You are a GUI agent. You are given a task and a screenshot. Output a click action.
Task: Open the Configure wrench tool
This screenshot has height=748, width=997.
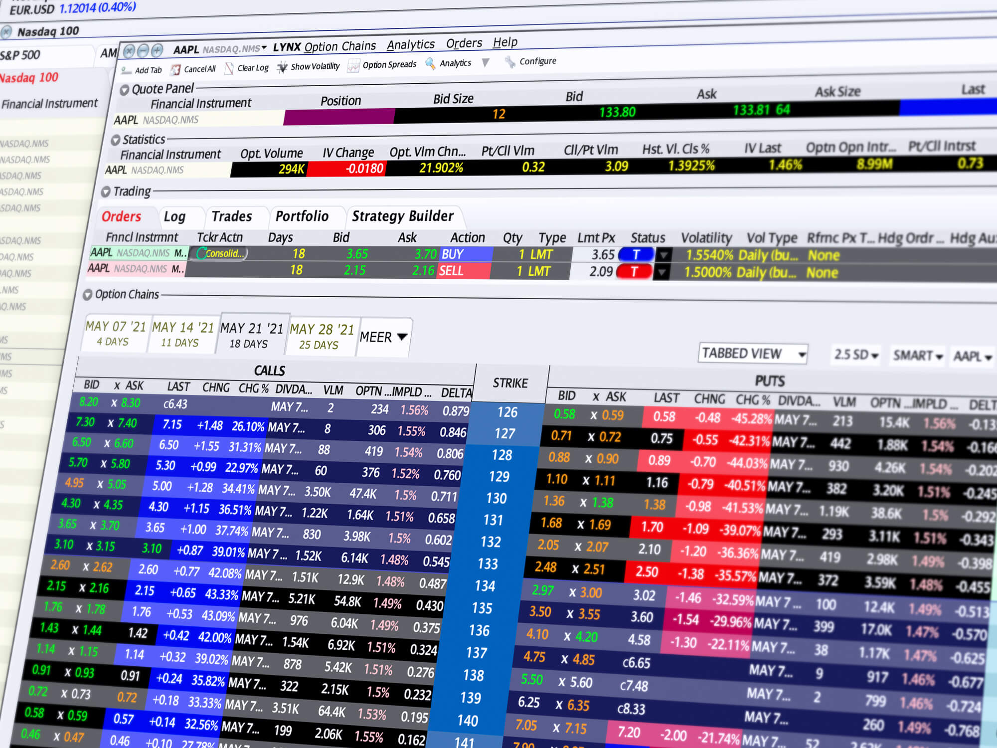point(510,62)
